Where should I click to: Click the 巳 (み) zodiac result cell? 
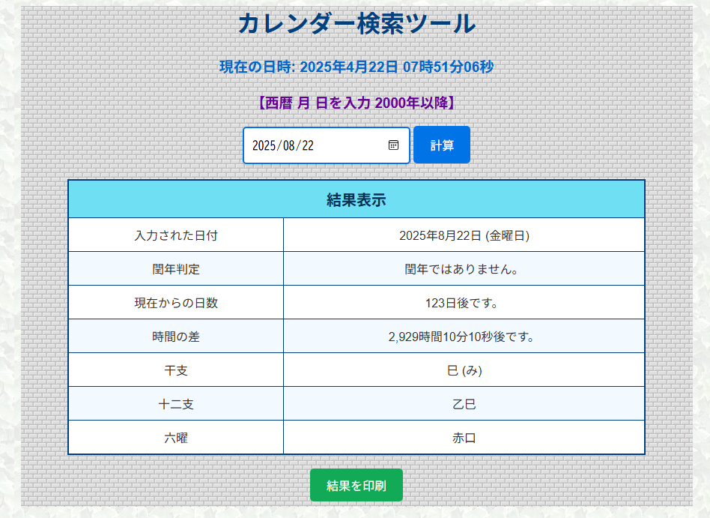click(464, 370)
